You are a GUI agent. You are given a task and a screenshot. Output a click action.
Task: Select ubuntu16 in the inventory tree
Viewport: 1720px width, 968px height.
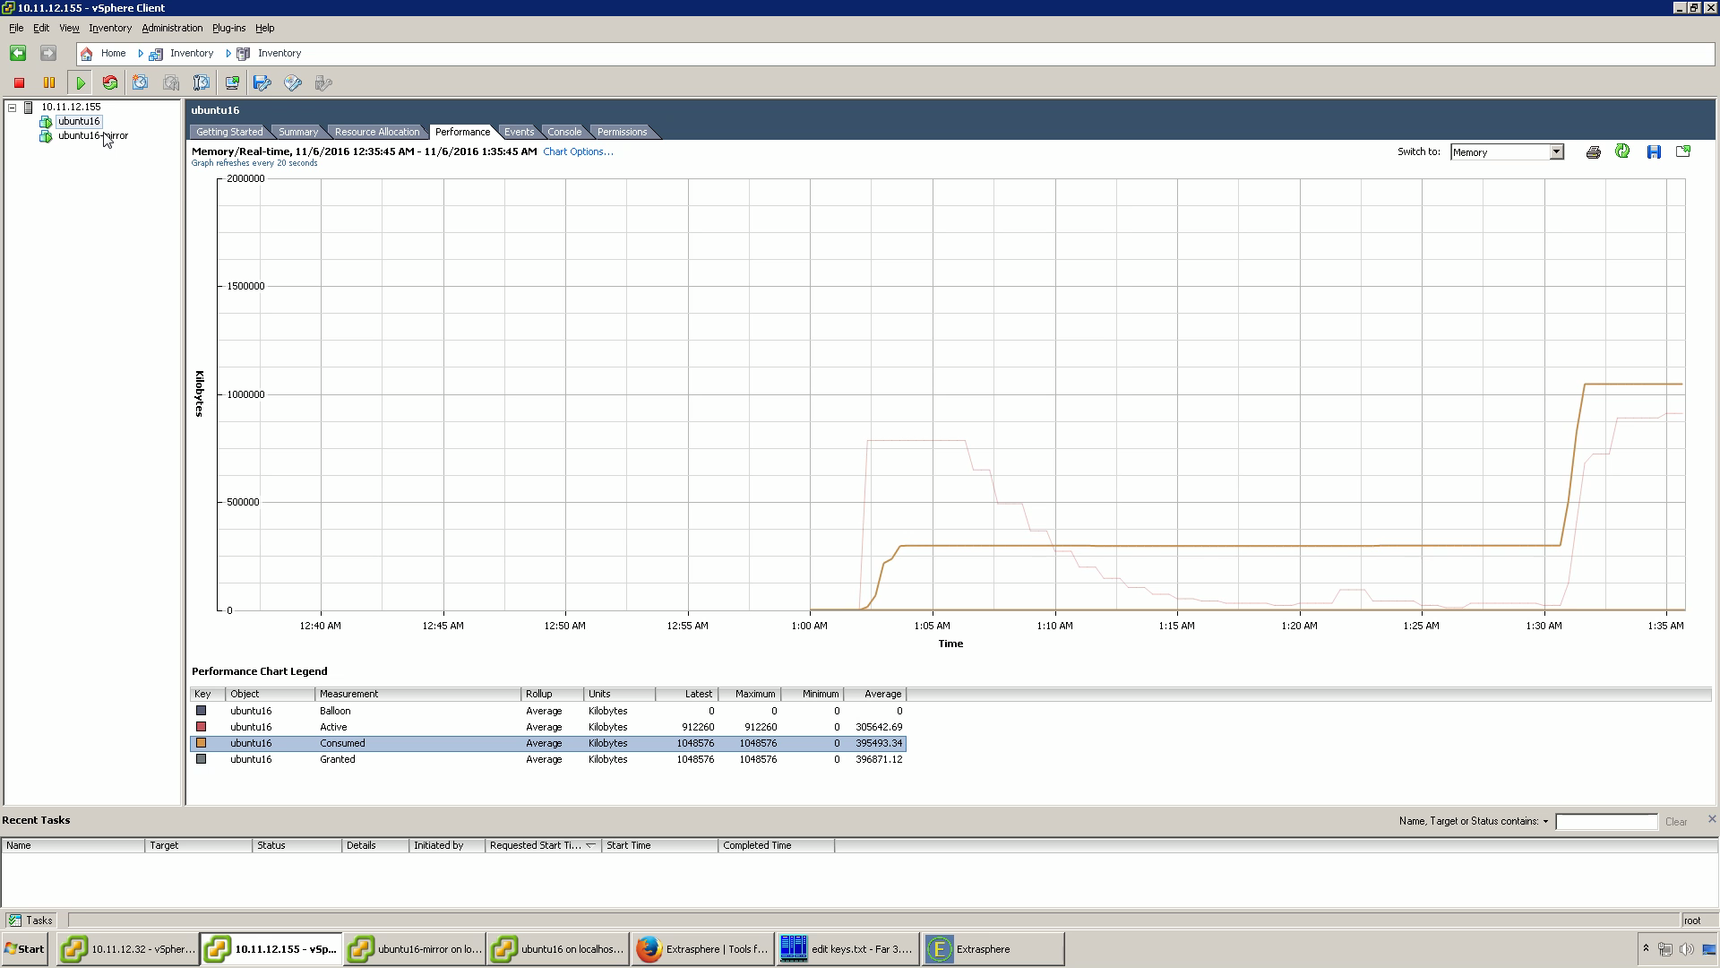tap(79, 122)
